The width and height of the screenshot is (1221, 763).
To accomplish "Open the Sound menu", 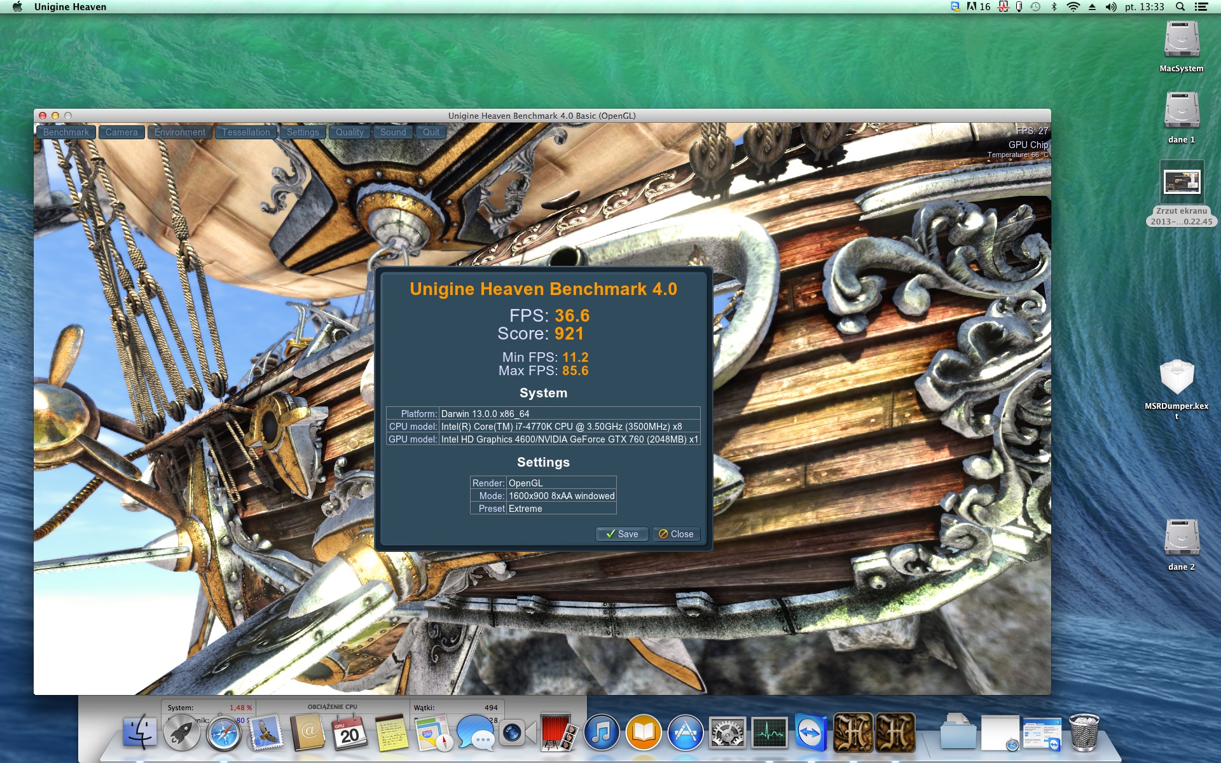I will click(x=393, y=132).
